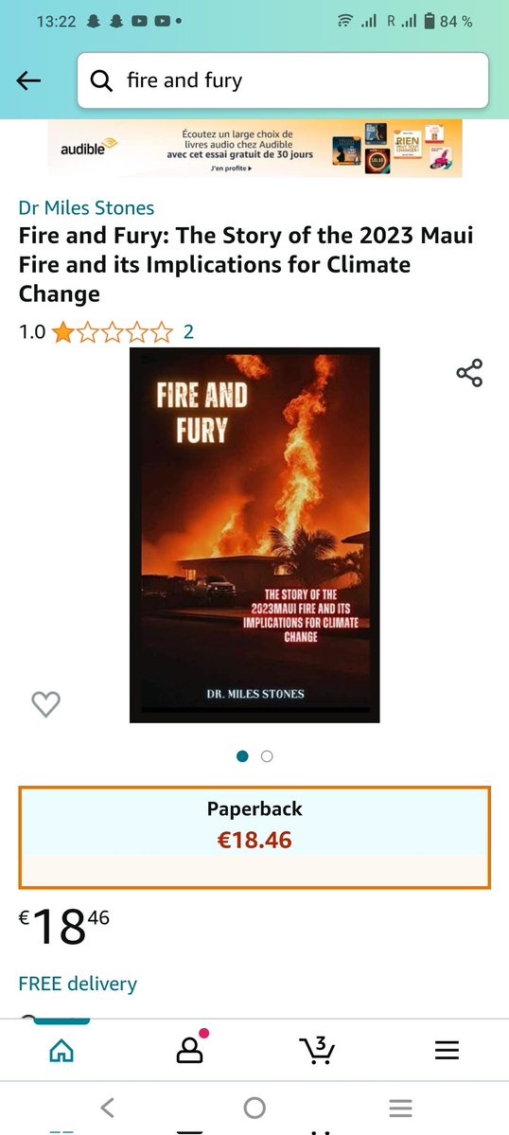509x1135 pixels.
Task: Open the account profile tab
Action: (x=190, y=1049)
